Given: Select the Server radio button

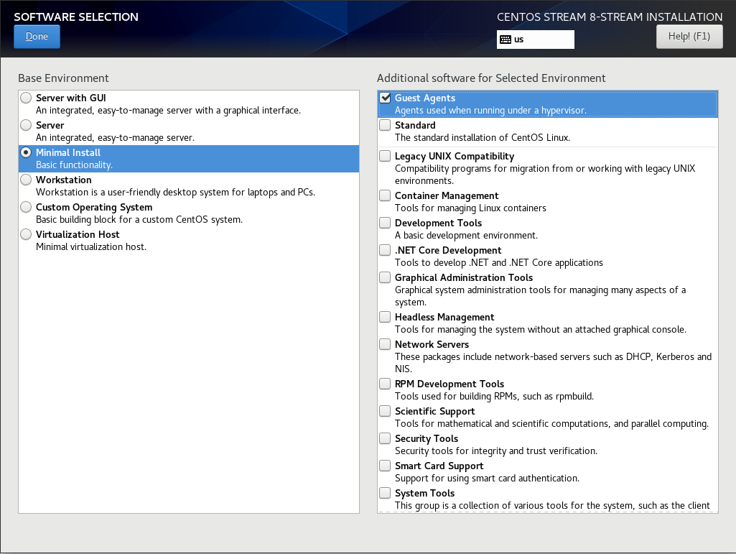Looking at the screenshot, I should click(26, 125).
